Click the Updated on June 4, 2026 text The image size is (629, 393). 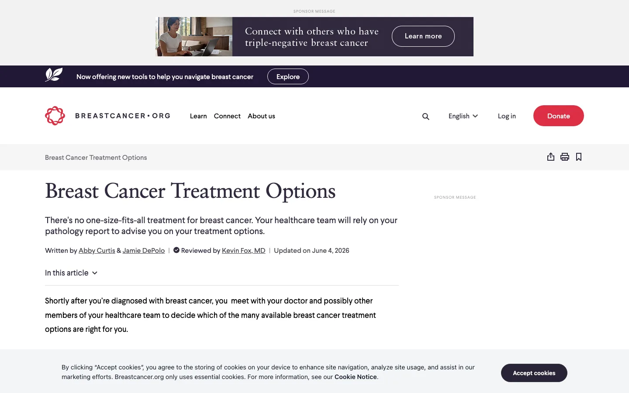click(x=311, y=251)
